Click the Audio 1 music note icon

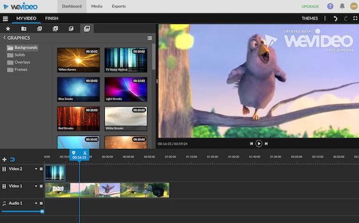(4, 204)
